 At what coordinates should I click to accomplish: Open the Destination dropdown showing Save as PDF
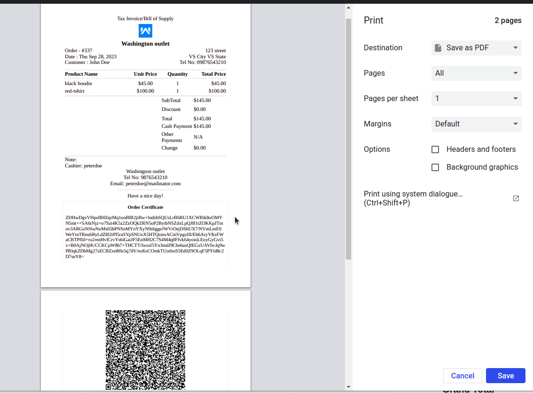tap(476, 47)
